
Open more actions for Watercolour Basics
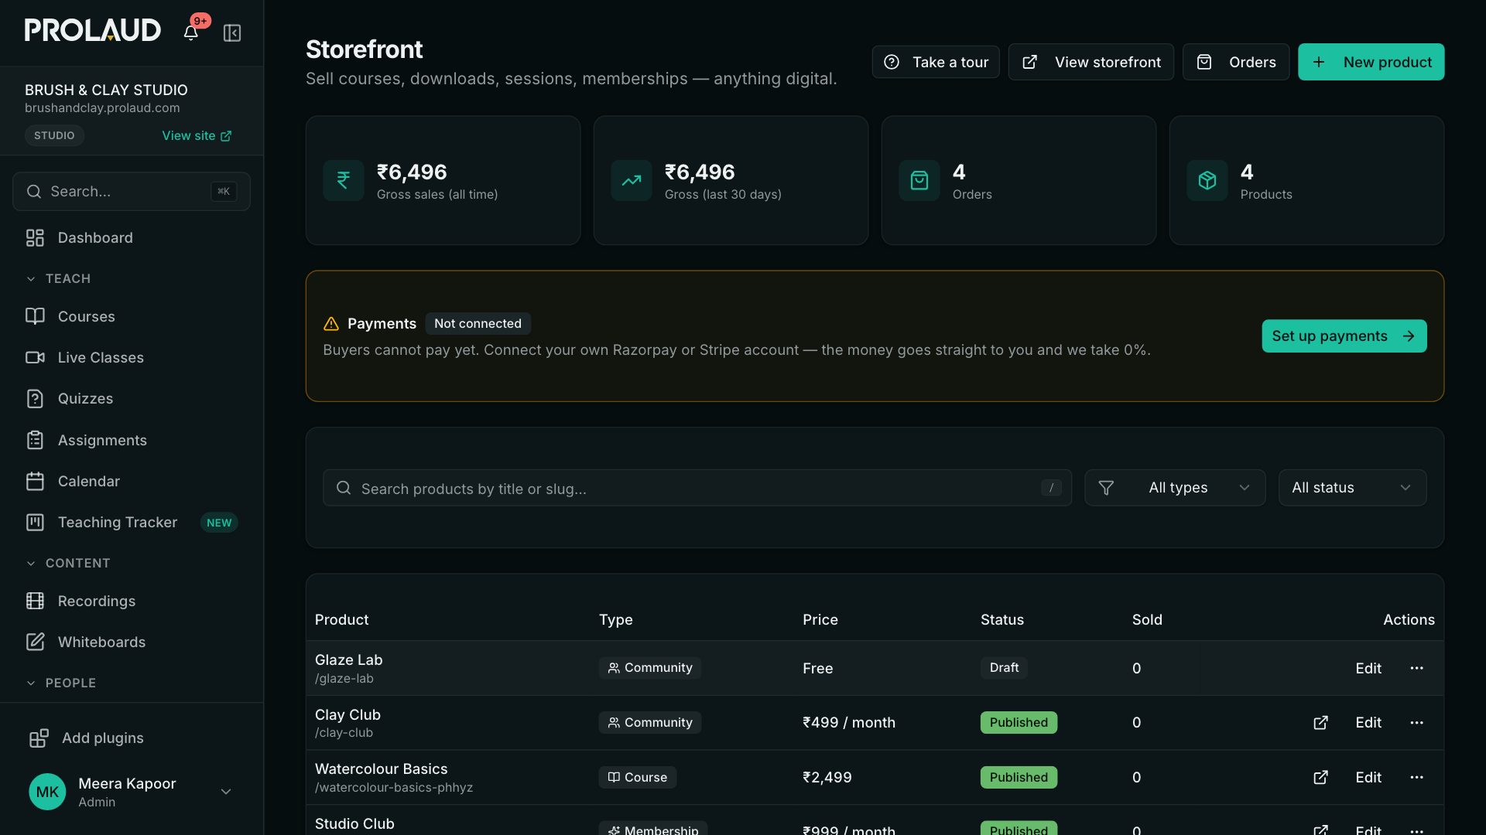click(x=1416, y=777)
